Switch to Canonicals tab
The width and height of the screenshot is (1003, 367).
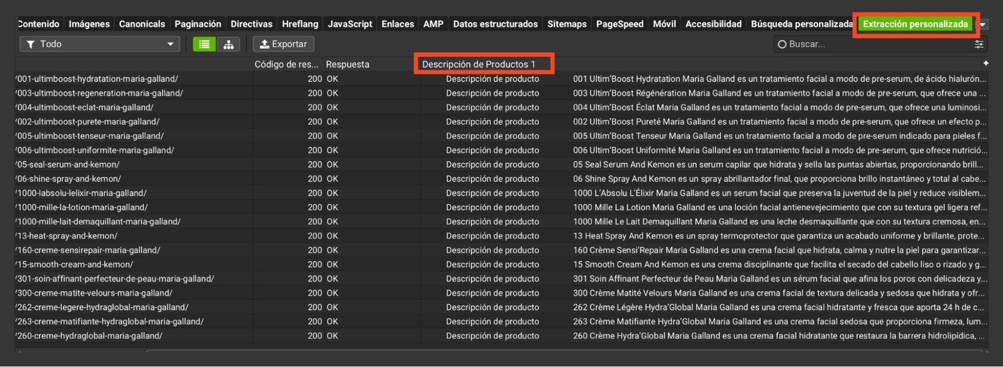point(142,24)
